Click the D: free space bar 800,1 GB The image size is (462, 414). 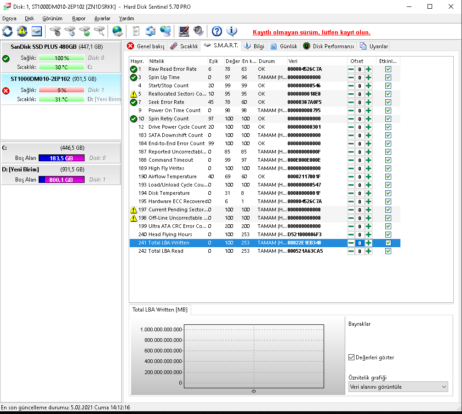(62, 180)
